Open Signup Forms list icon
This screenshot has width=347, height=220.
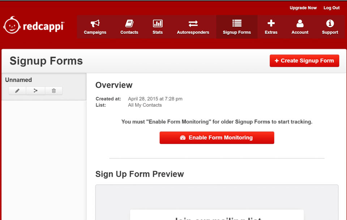click(237, 23)
